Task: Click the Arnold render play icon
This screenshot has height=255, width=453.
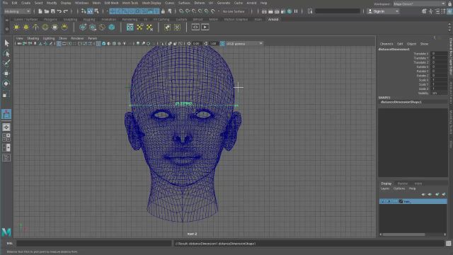Action: [x=205, y=27]
